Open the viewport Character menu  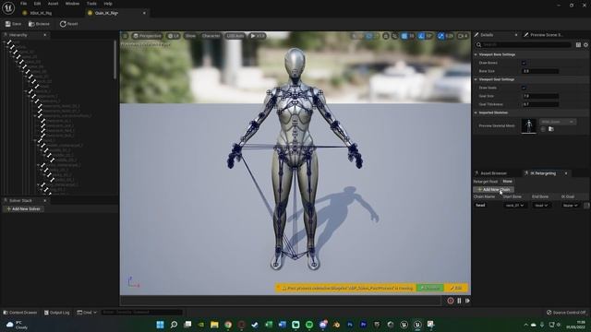211,36
